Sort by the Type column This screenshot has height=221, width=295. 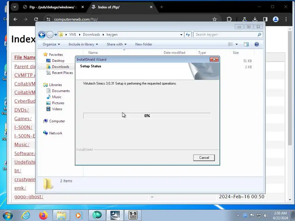213,53
